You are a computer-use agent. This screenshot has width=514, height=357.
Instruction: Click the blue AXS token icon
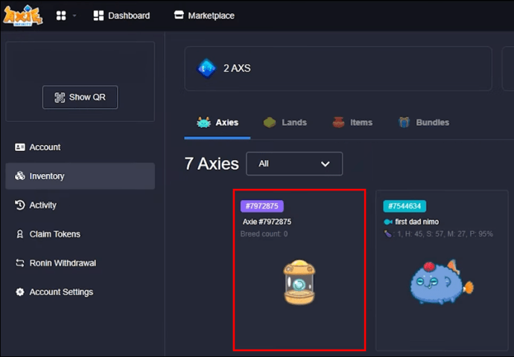[206, 68]
